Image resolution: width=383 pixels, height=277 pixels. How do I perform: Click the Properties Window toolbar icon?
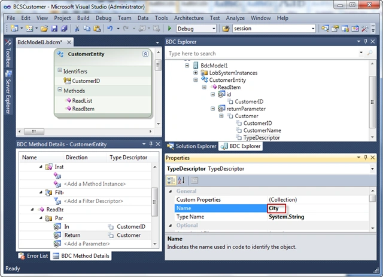pyautogui.click(x=335, y=29)
